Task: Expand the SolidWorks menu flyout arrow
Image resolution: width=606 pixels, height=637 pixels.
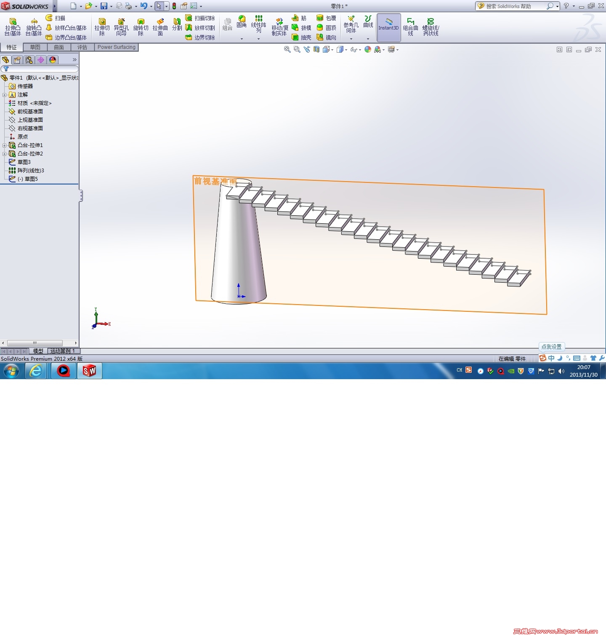Action: coord(55,6)
